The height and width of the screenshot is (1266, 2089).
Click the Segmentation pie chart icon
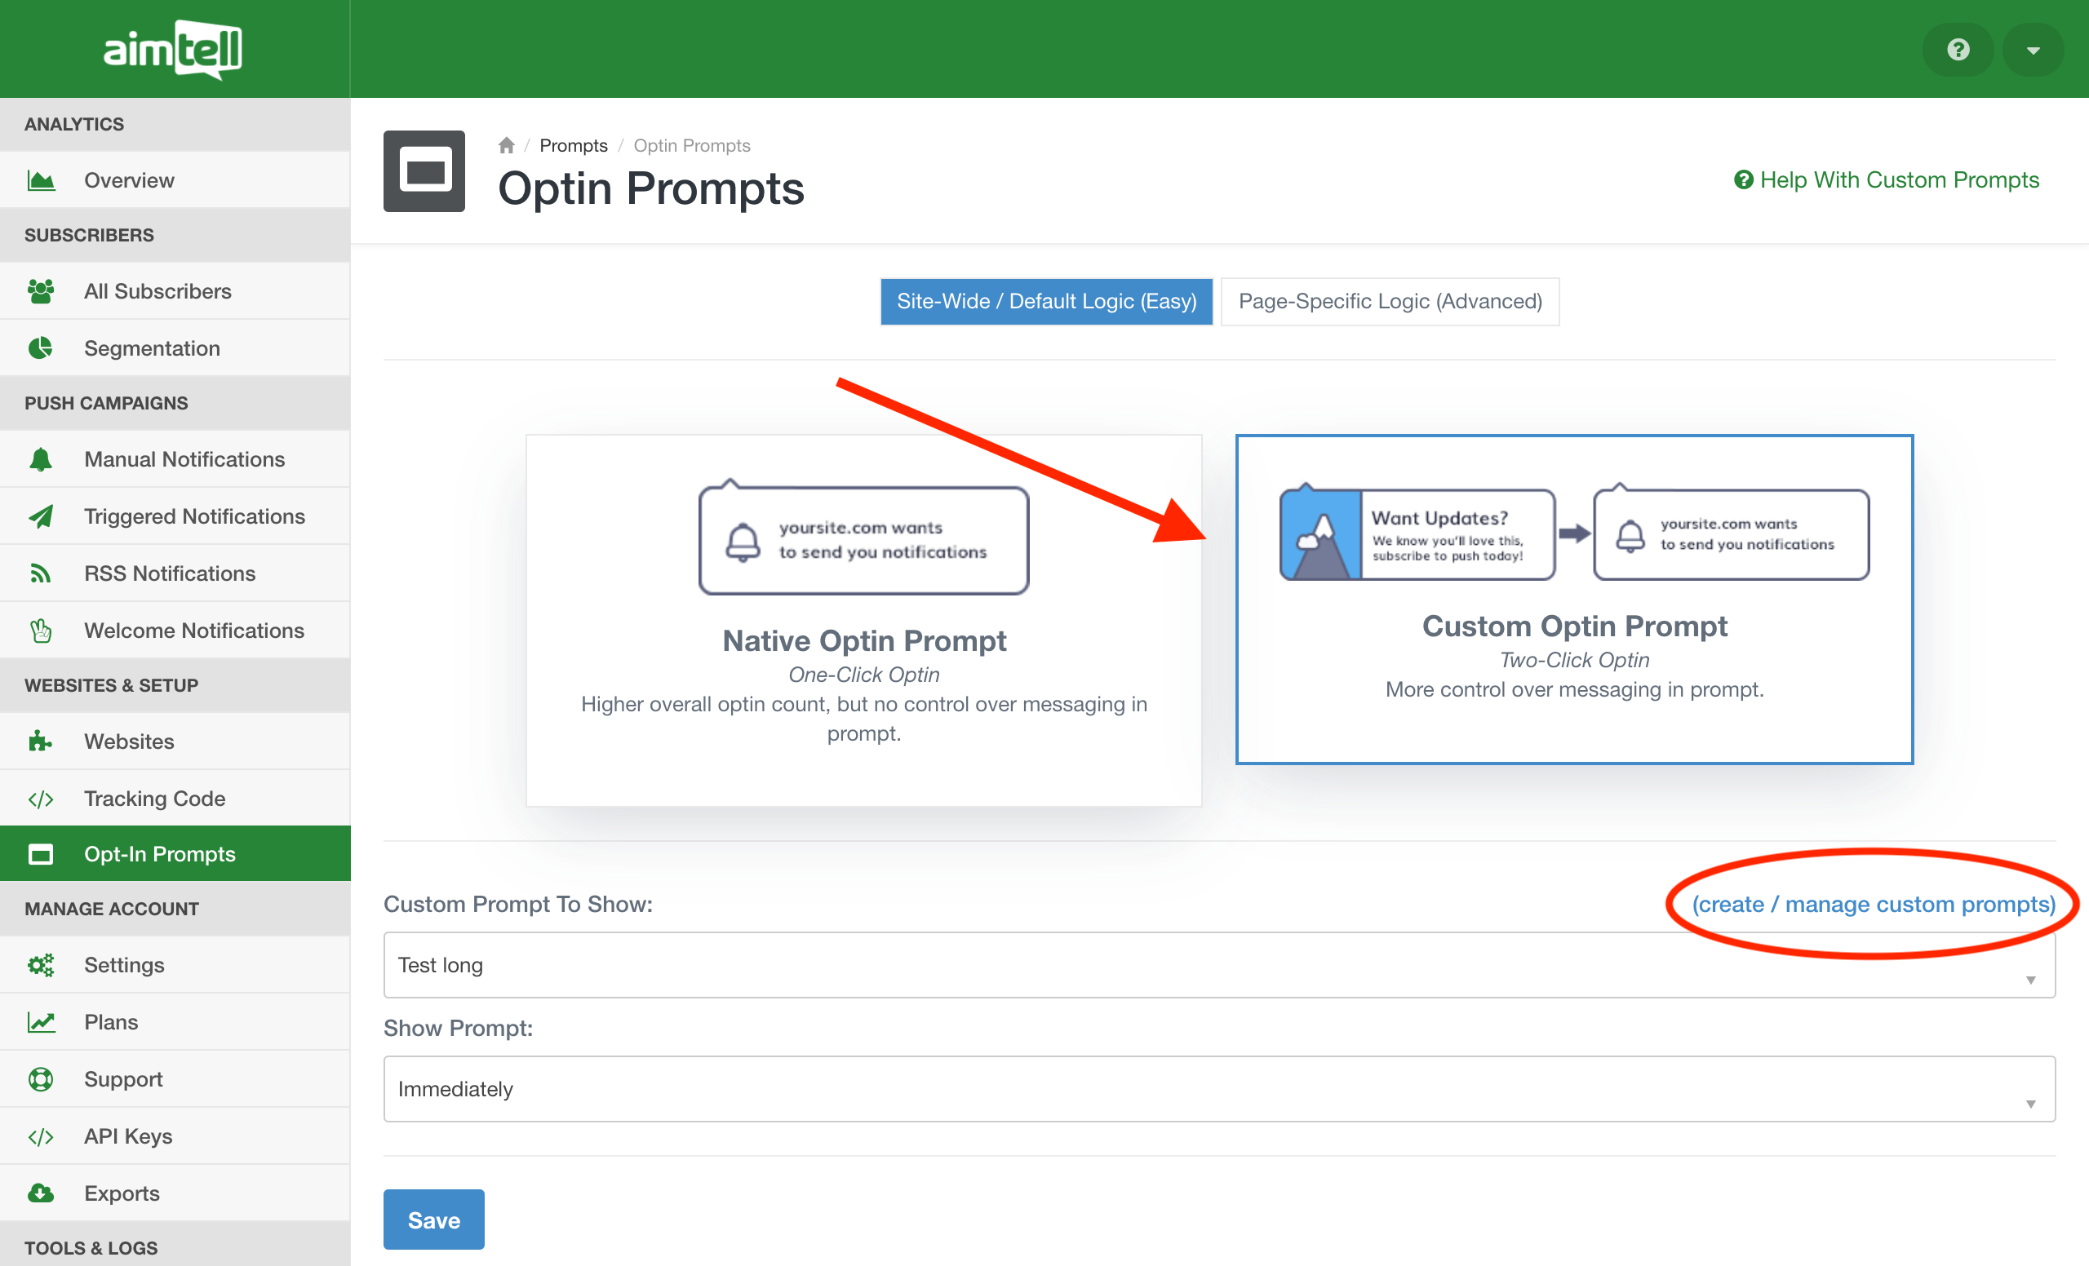(x=41, y=348)
